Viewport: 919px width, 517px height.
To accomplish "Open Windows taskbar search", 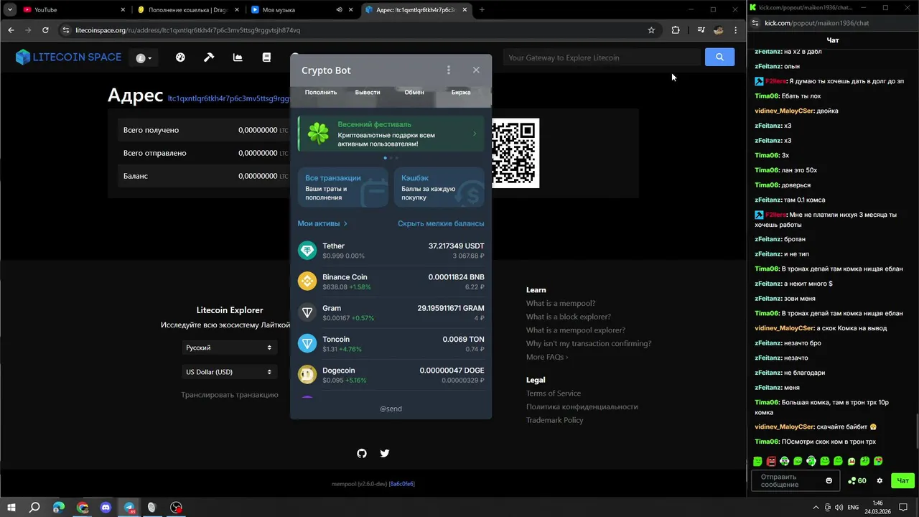I will (x=34, y=507).
